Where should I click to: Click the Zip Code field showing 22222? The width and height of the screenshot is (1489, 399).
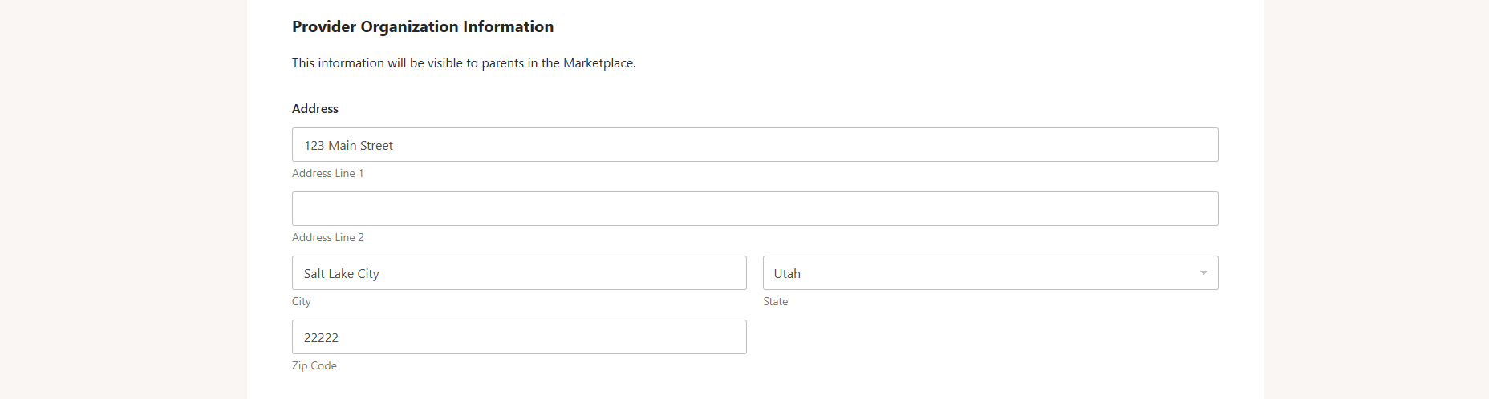pos(519,337)
